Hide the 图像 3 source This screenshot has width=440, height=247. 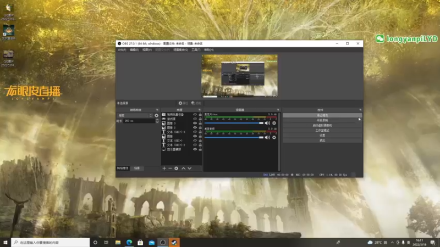[195, 123]
